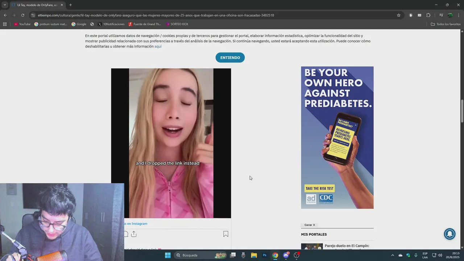Click the taskbar Búsqueda search box

pyautogui.click(x=201, y=255)
